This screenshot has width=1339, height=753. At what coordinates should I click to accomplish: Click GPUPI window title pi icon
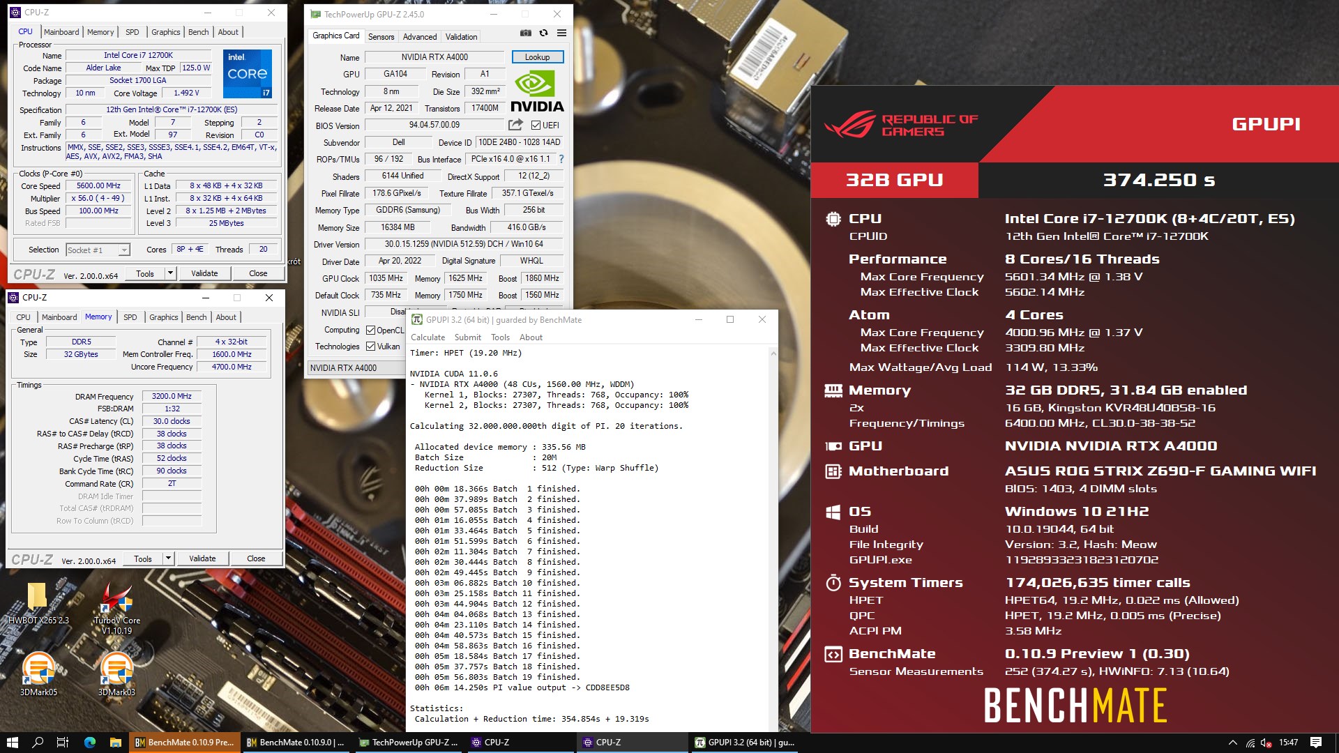click(417, 319)
